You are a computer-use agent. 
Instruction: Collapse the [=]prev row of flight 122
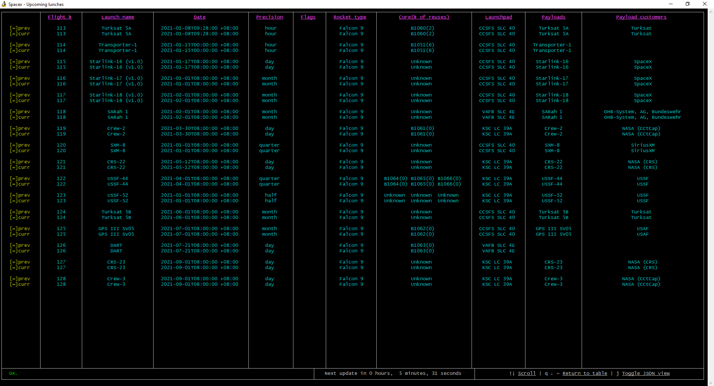(x=20, y=179)
